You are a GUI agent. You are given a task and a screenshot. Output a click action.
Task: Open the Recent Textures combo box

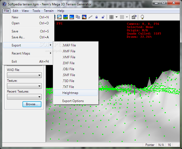tap(24, 97)
